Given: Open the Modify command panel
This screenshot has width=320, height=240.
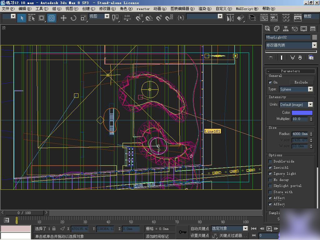Looking at the screenshot, I should point(277,29).
